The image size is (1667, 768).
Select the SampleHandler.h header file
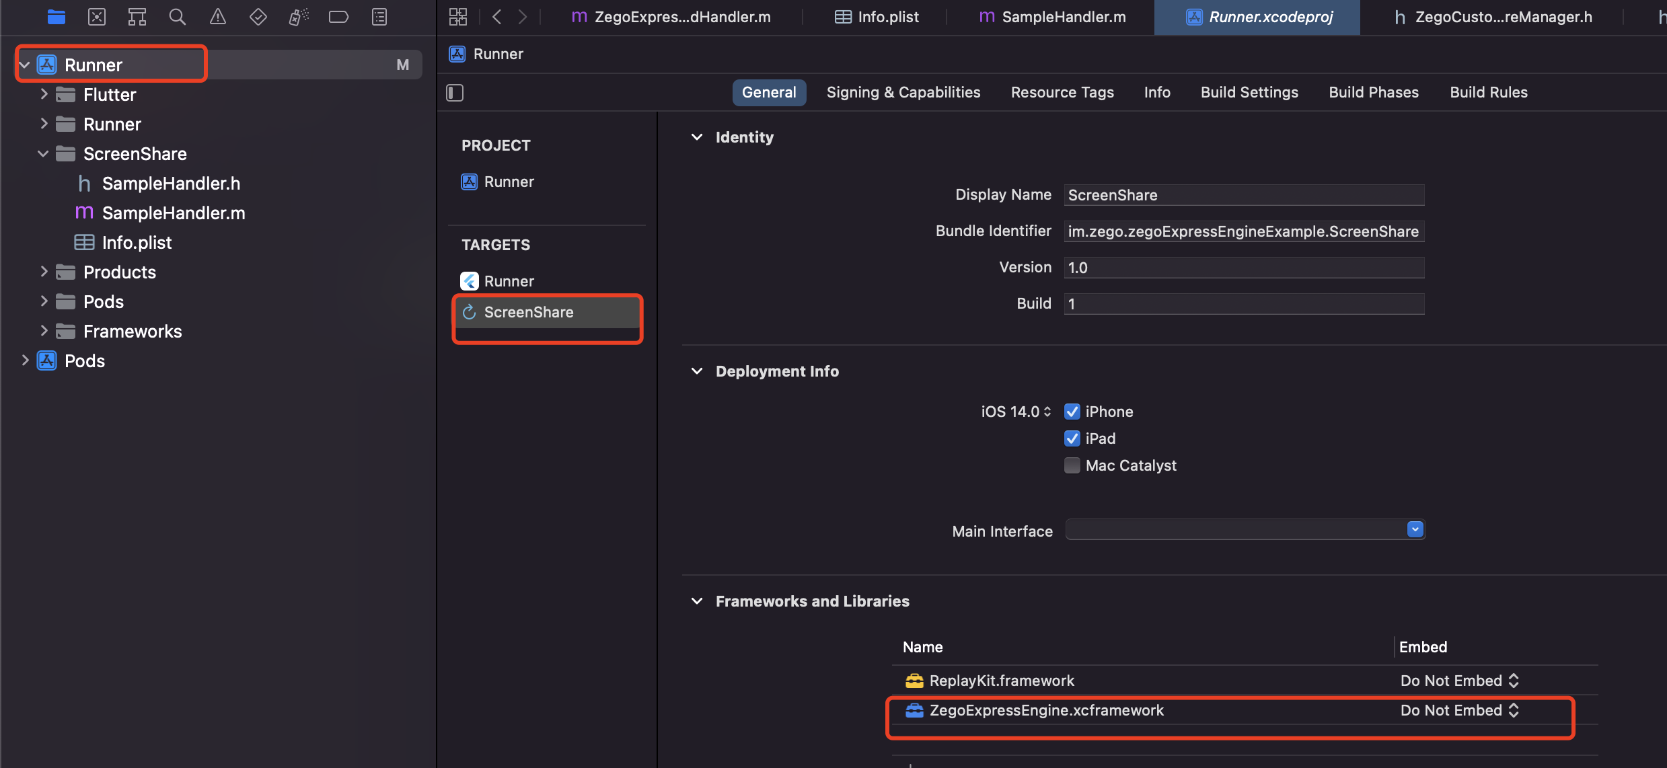point(171,183)
